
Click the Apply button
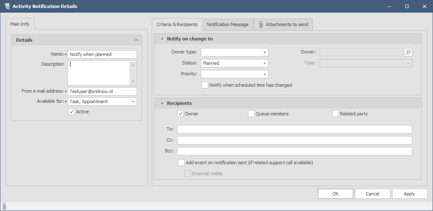[x=409, y=194]
